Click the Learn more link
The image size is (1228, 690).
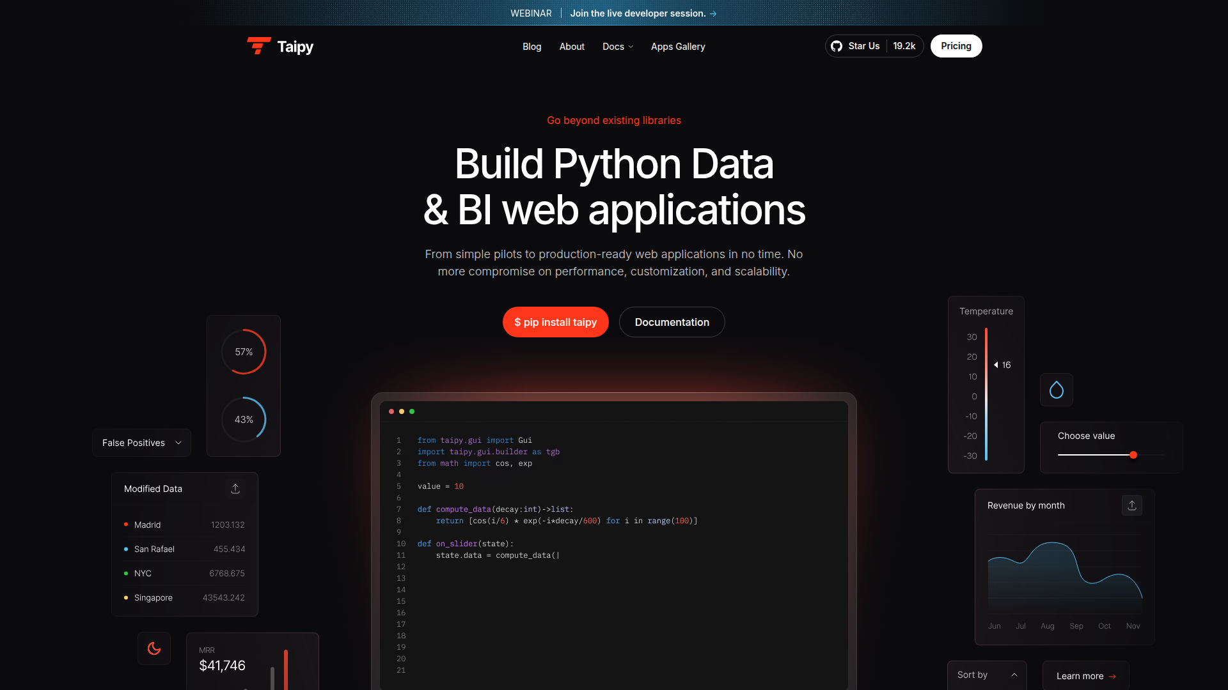tap(1086, 676)
